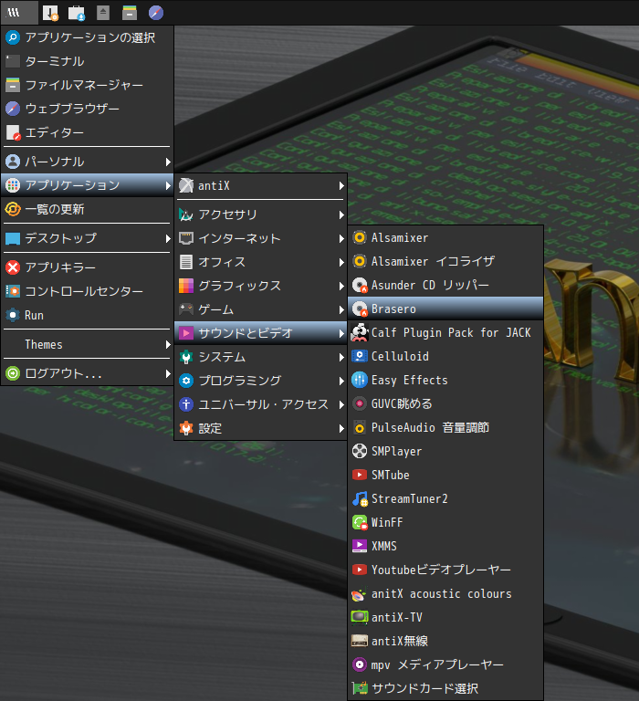Expand the Themes submenu arrow
Viewport: 639px width, 701px height.
tap(168, 345)
